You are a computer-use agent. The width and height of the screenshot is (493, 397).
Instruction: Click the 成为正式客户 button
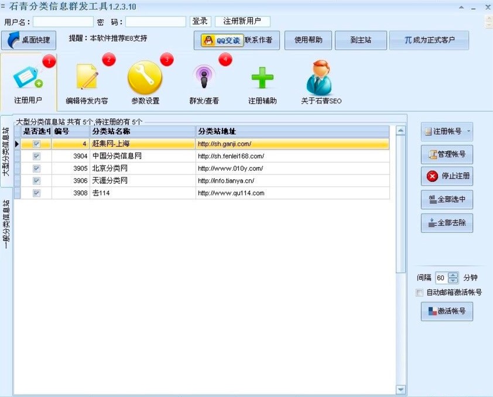[x=429, y=40]
